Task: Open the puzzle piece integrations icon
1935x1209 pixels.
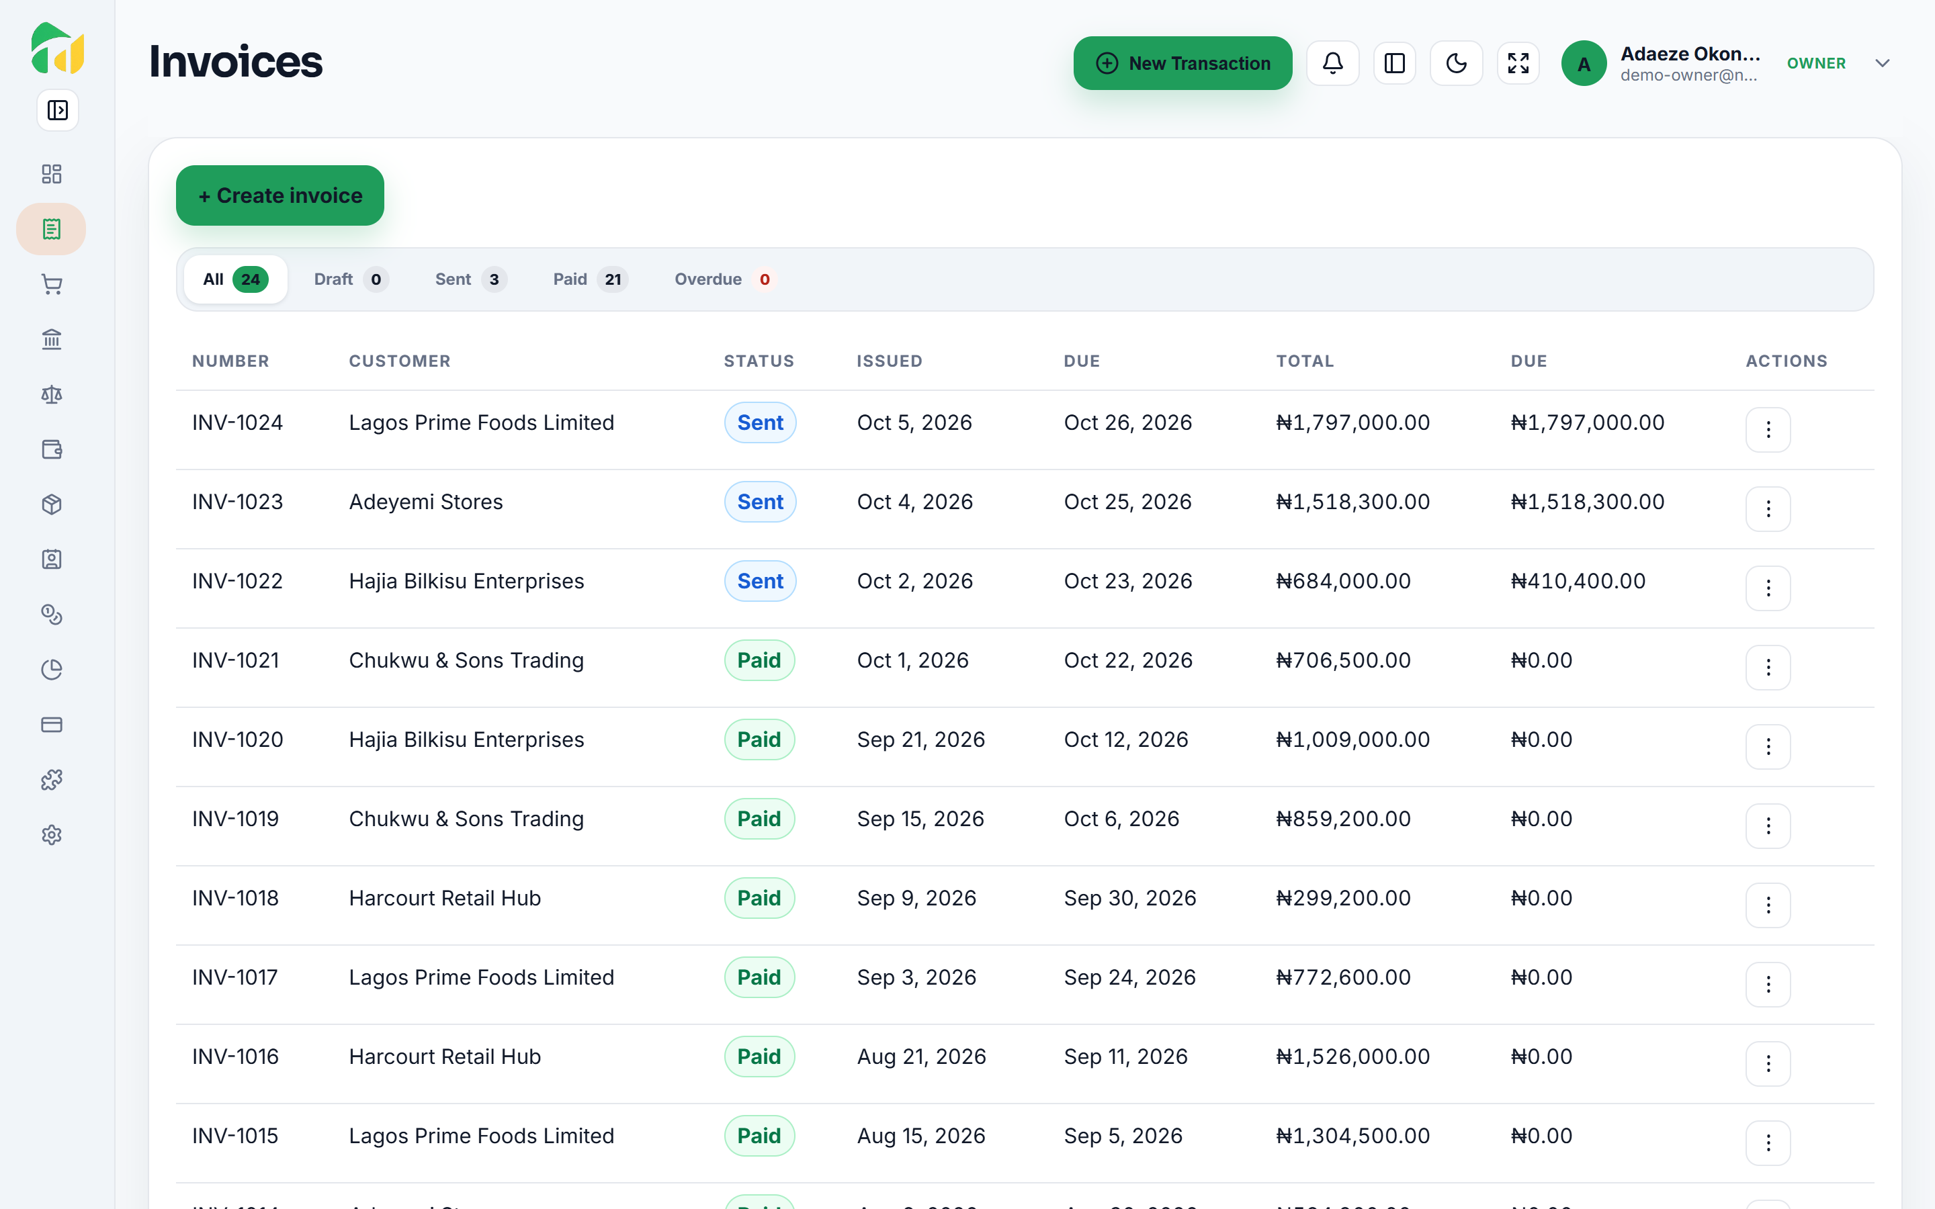Action: point(52,780)
